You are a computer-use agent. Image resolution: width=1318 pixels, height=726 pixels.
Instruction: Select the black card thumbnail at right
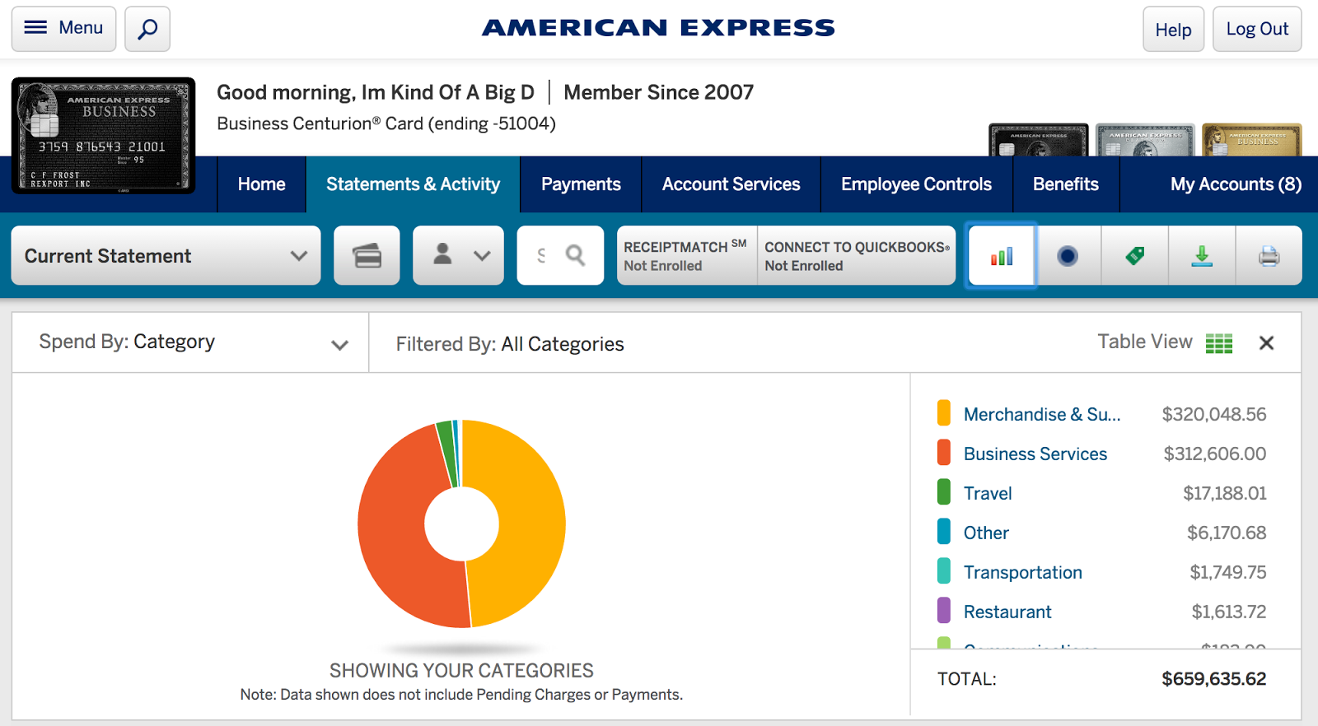coord(1038,140)
